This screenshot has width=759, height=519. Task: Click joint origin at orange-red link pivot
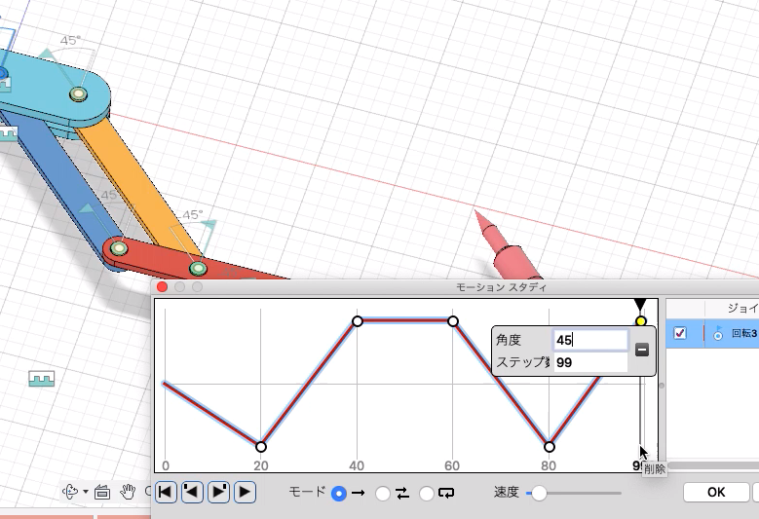[197, 268]
